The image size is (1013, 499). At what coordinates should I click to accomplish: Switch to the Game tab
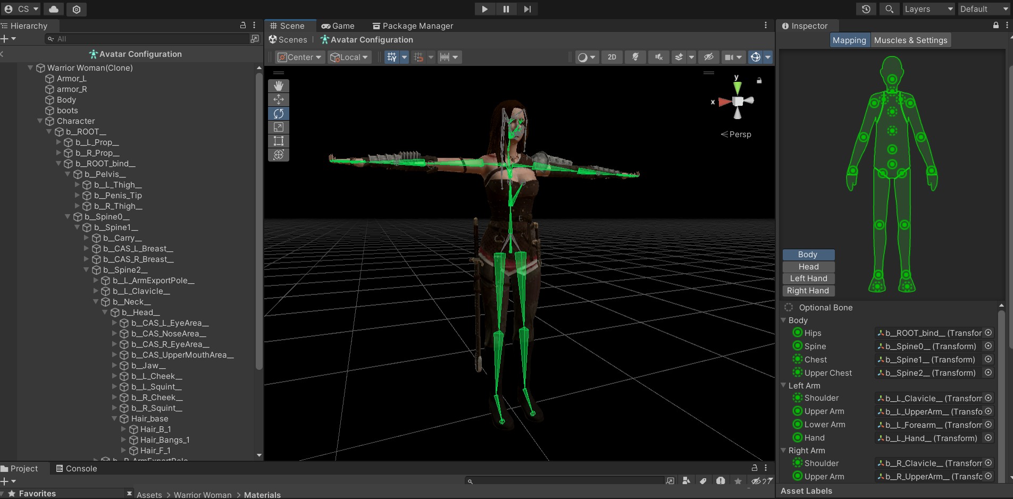tap(338, 26)
